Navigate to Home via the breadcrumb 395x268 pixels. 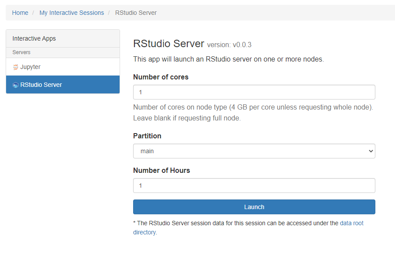pyautogui.click(x=20, y=13)
